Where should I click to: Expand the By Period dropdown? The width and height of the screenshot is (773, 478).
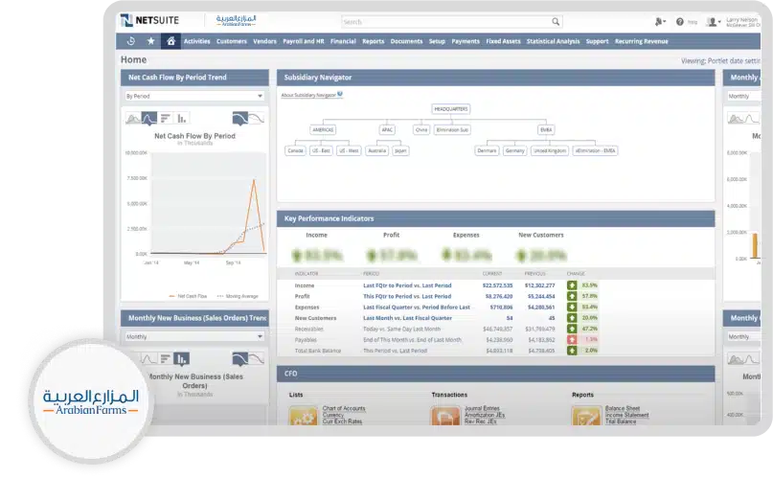(x=194, y=96)
